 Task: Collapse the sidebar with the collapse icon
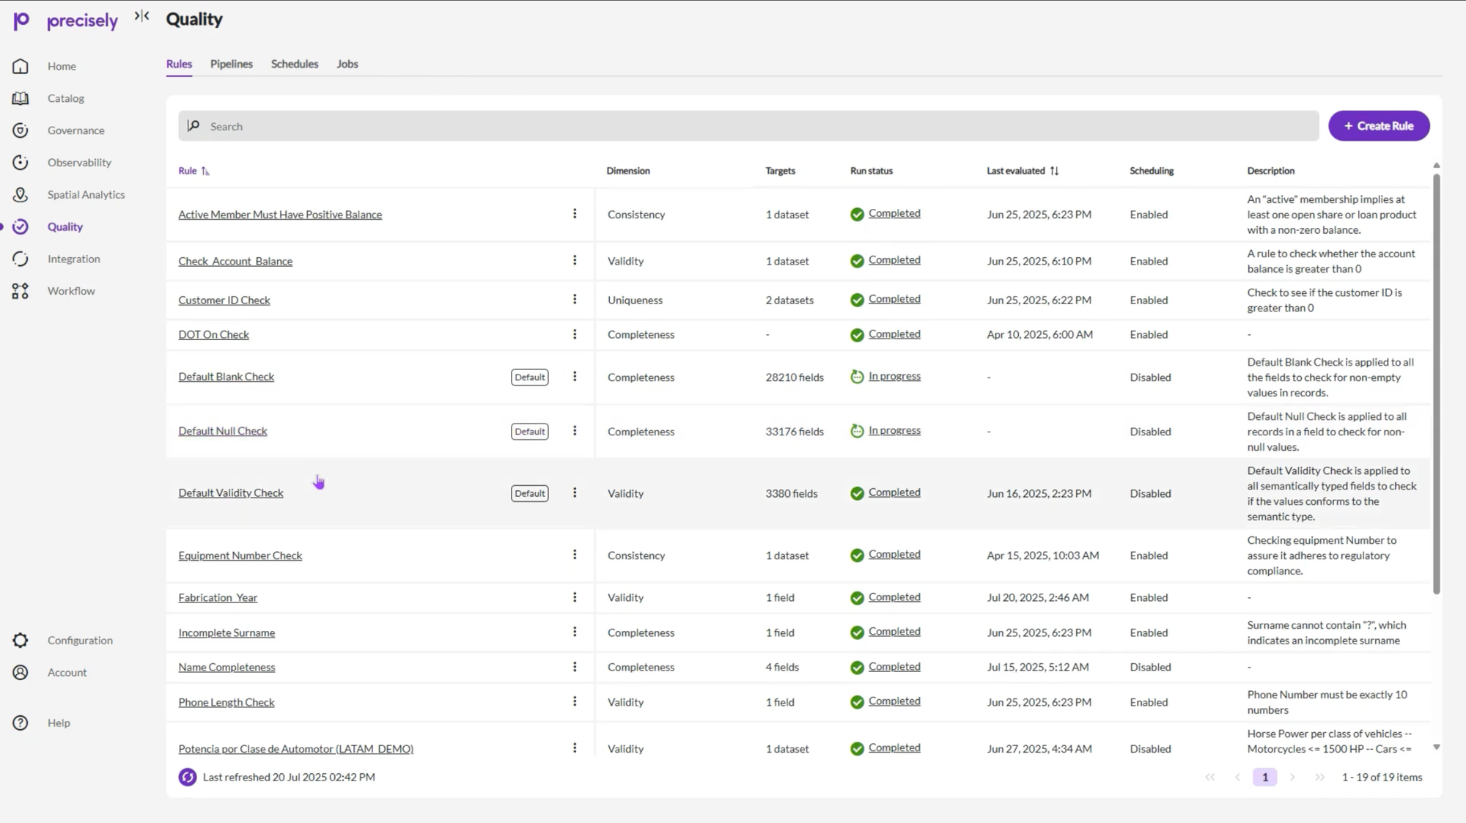[x=141, y=16]
